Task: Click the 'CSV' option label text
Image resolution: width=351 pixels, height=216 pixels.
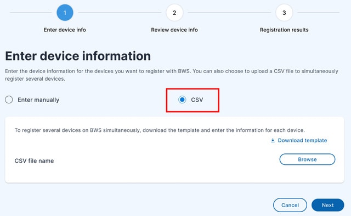Action: (197, 100)
